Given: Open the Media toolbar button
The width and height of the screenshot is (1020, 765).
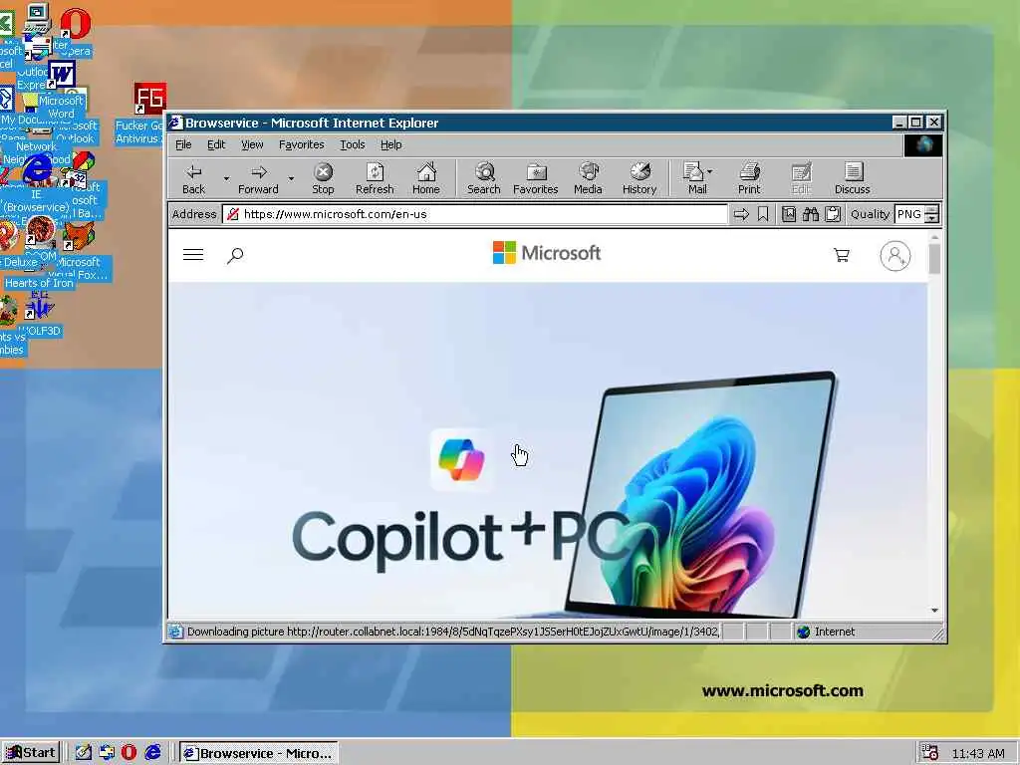Looking at the screenshot, I should tap(588, 178).
